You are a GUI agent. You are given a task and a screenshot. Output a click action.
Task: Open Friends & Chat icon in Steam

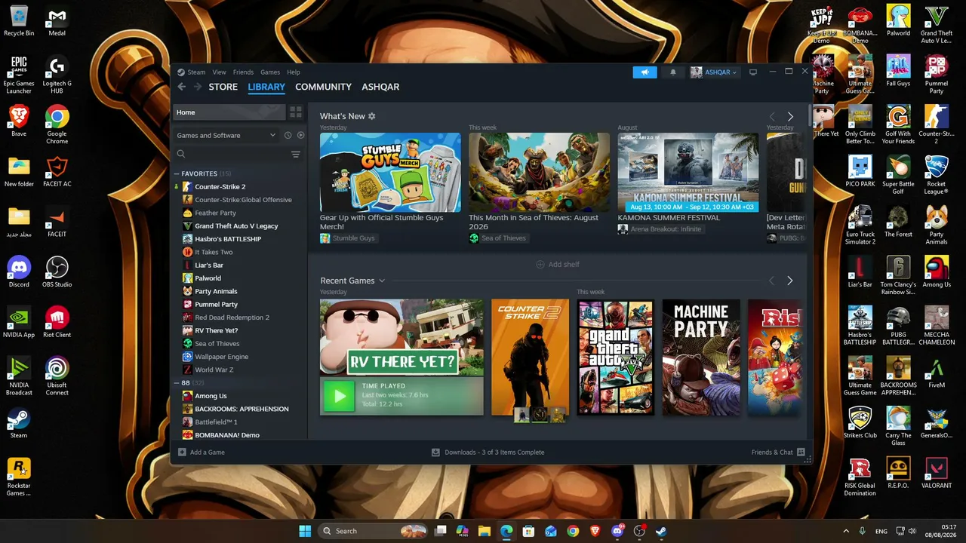801,452
